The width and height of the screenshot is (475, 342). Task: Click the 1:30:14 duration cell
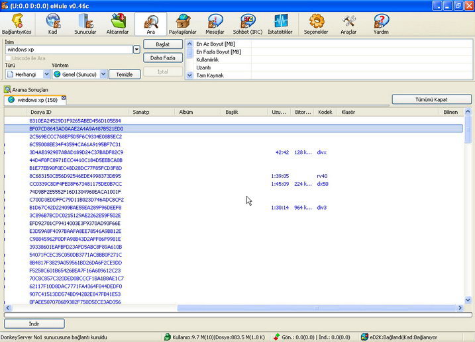pyautogui.click(x=280, y=208)
